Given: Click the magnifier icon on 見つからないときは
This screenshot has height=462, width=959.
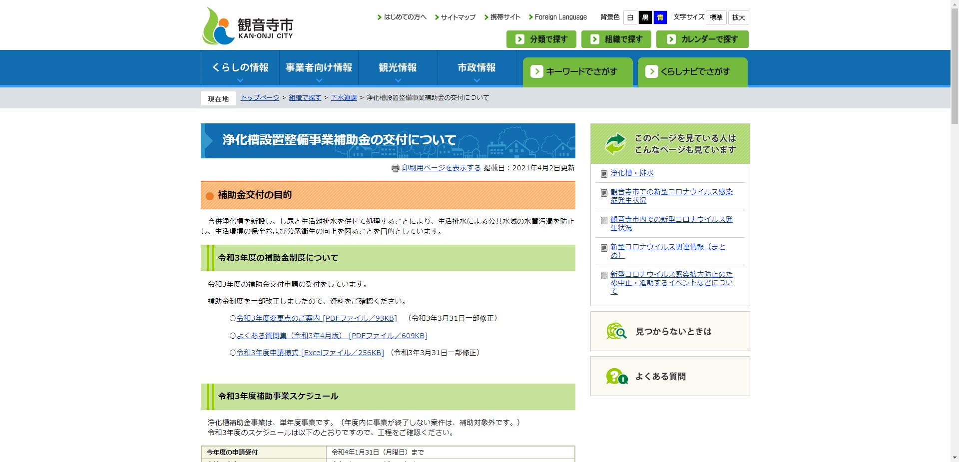Looking at the screenshot, I should 615,331.
